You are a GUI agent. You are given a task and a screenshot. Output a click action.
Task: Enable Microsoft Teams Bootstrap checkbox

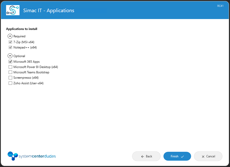pyautogui.click(x=10, y=72)
